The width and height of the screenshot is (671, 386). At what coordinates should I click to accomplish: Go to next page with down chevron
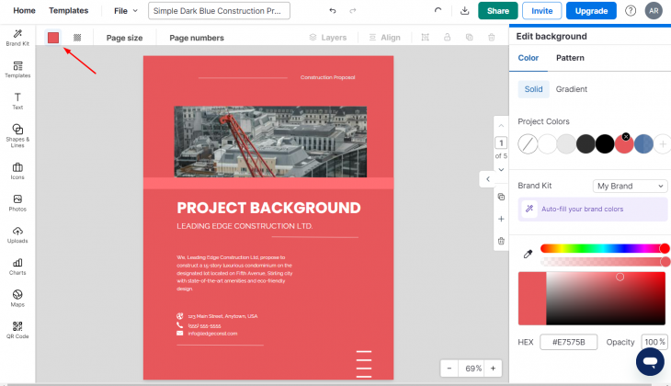501,170
